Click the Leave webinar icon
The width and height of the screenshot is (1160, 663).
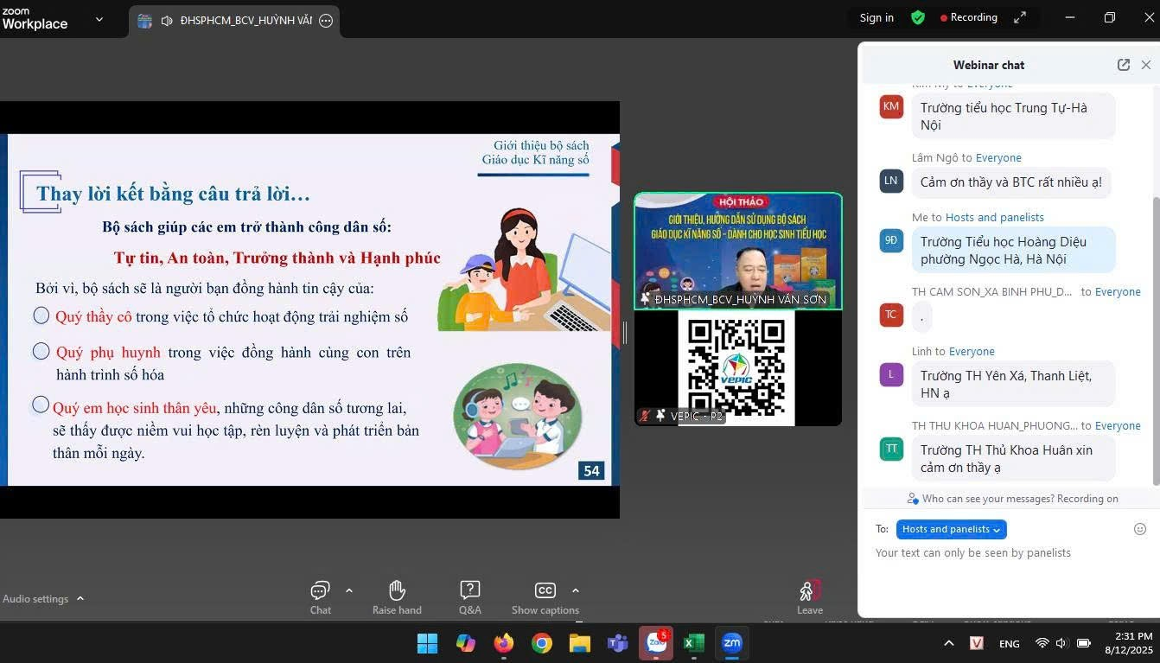(809, 591)
